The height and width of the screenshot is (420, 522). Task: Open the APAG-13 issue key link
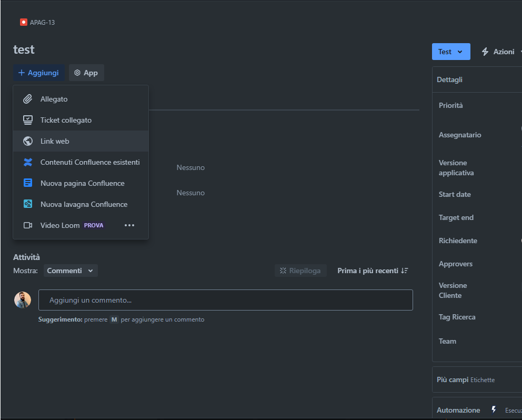coord(42,22)
